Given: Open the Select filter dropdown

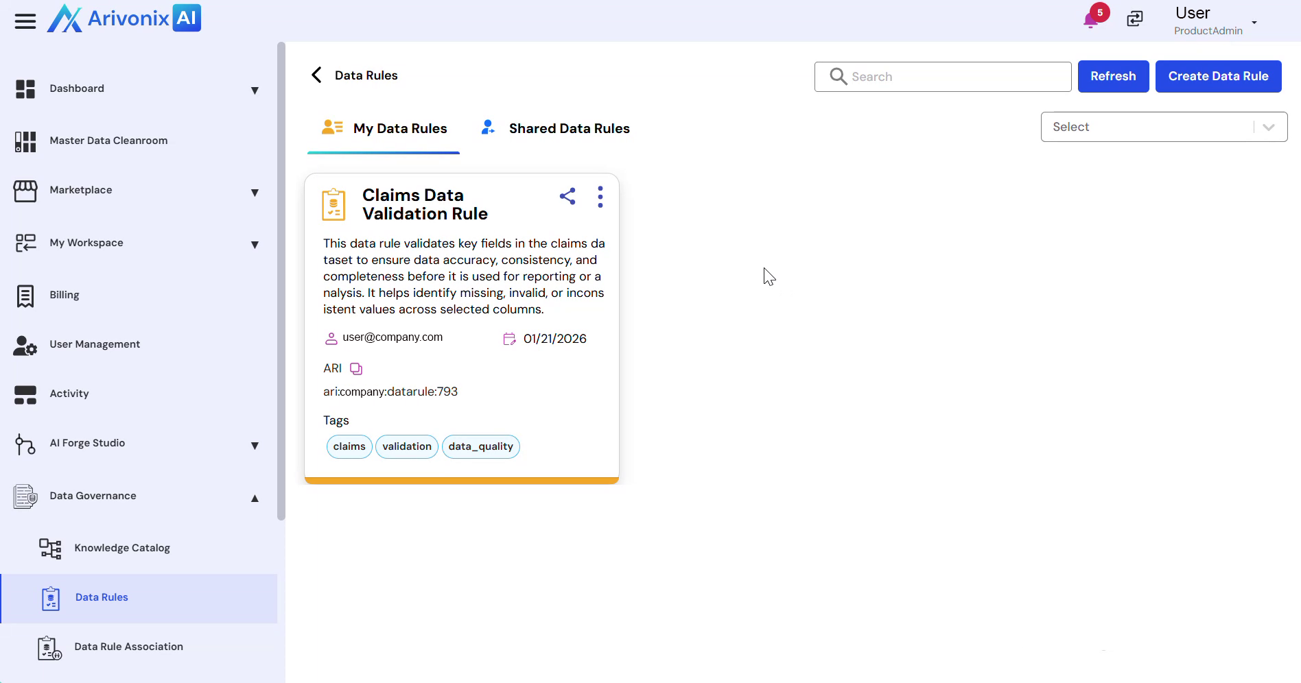Looking at the screenshot, I should [x=1163, y=127].
